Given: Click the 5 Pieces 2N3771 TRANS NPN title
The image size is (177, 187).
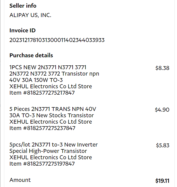Looking at the screenshot, I should (x=53, y=109).
